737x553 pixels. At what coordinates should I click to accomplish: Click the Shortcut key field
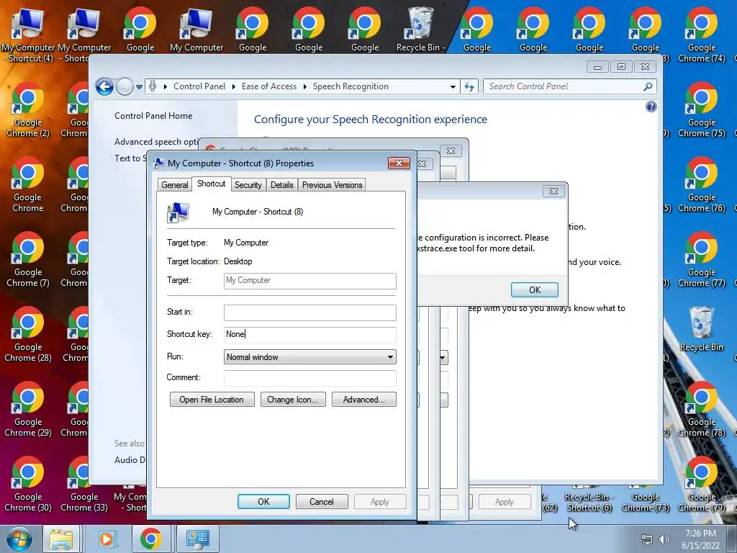coord(309,334)
